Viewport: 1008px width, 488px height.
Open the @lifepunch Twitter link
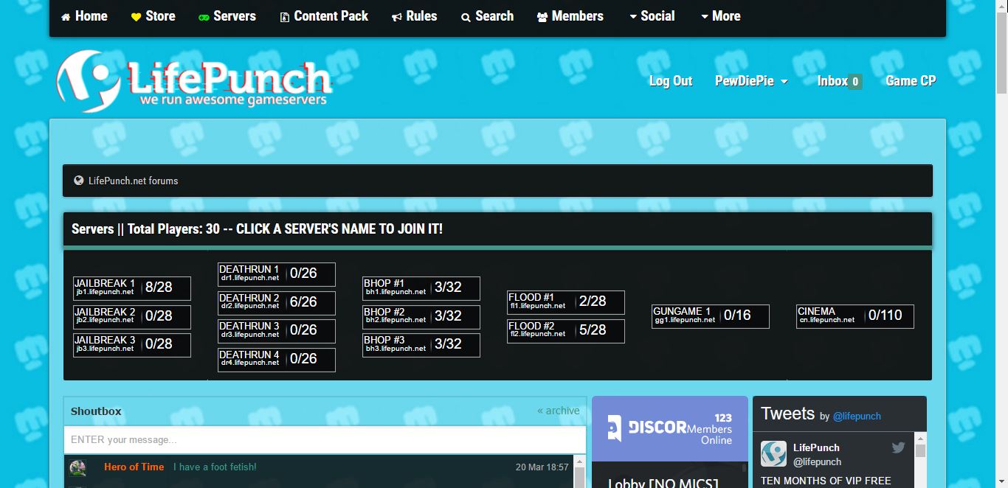[x=857, y=416]
